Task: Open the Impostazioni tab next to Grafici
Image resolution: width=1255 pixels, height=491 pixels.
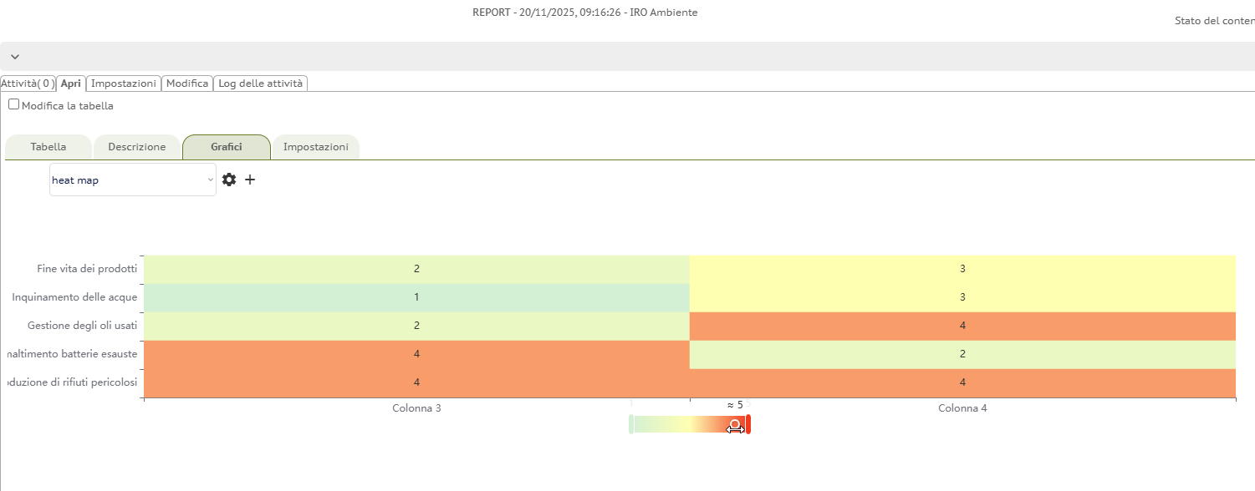Action: pos(316,147)
